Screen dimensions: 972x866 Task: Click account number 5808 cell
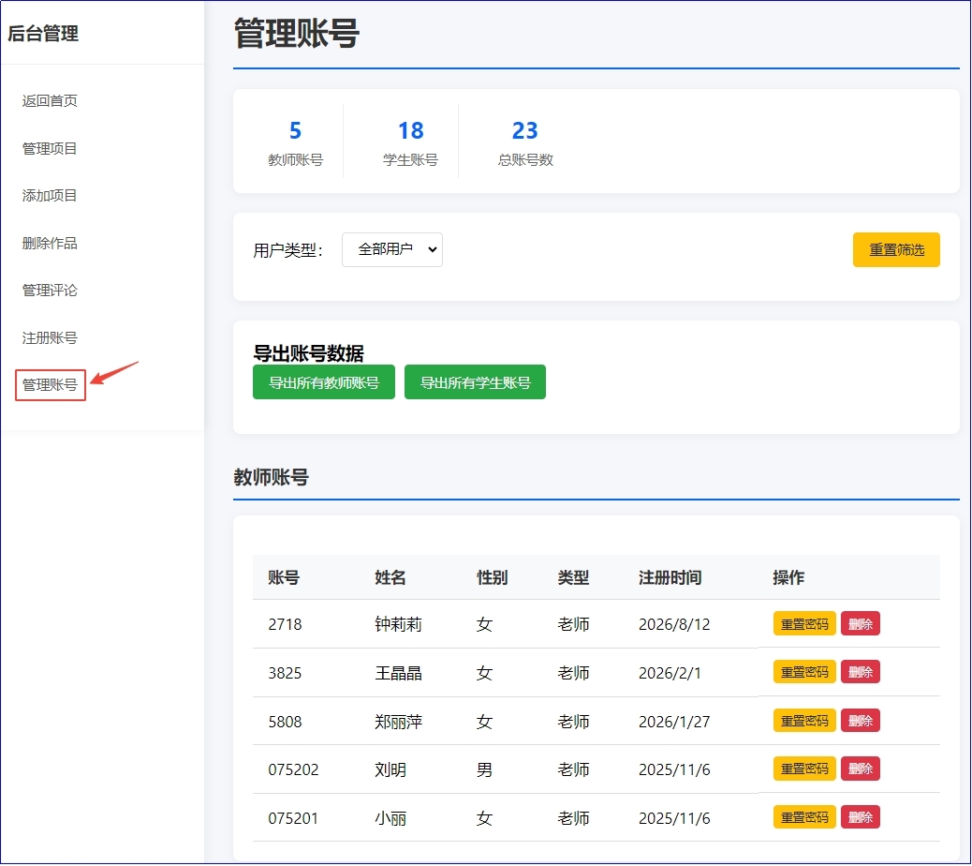(286, 722)
